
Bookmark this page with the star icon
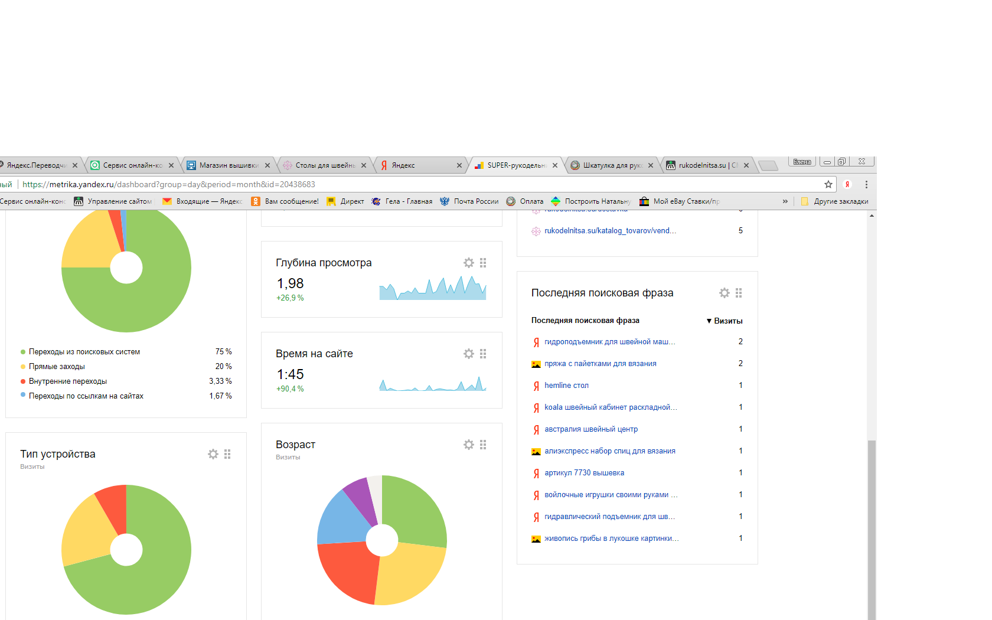pyautogui.click(x=828, y=184)
